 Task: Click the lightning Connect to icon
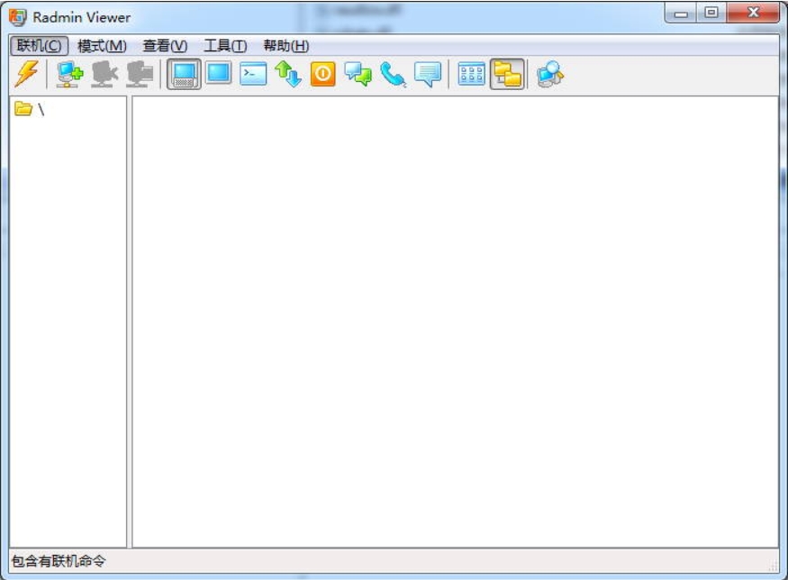click(26, 74)
